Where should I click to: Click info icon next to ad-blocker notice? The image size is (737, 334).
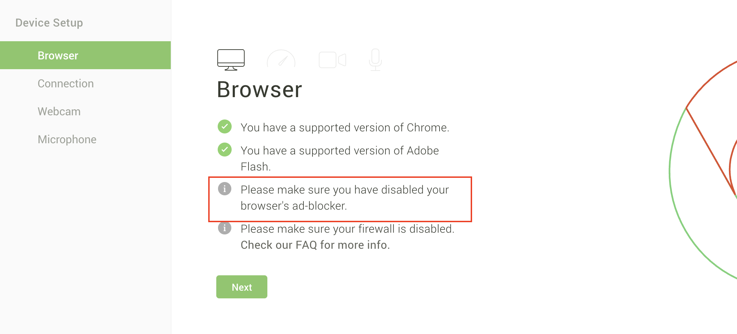point(225,189)
